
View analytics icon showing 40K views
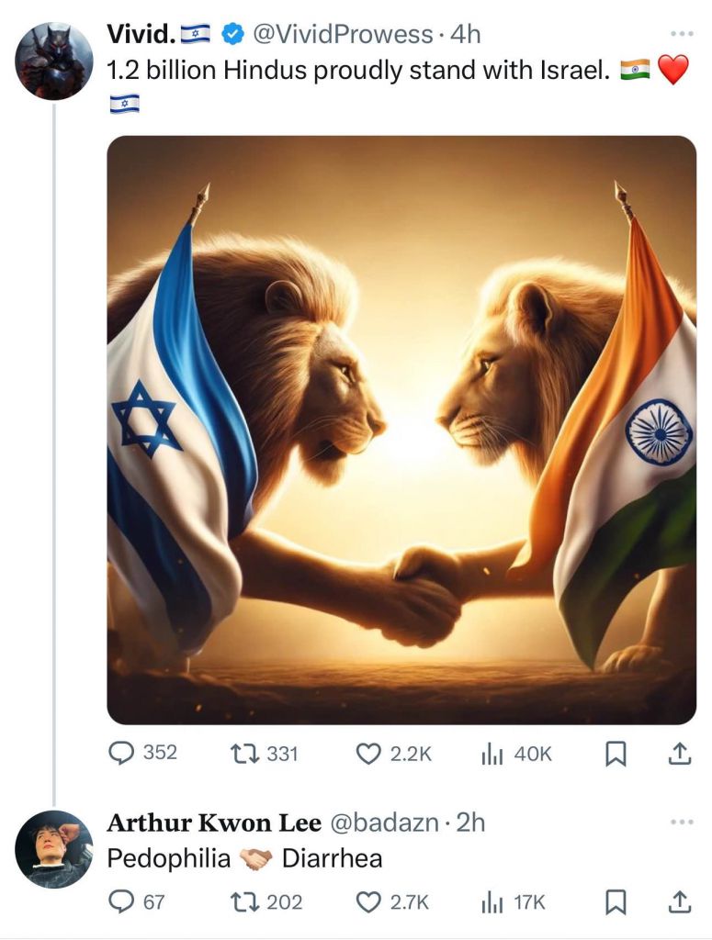pyautogui.click(x=492, y=754)
